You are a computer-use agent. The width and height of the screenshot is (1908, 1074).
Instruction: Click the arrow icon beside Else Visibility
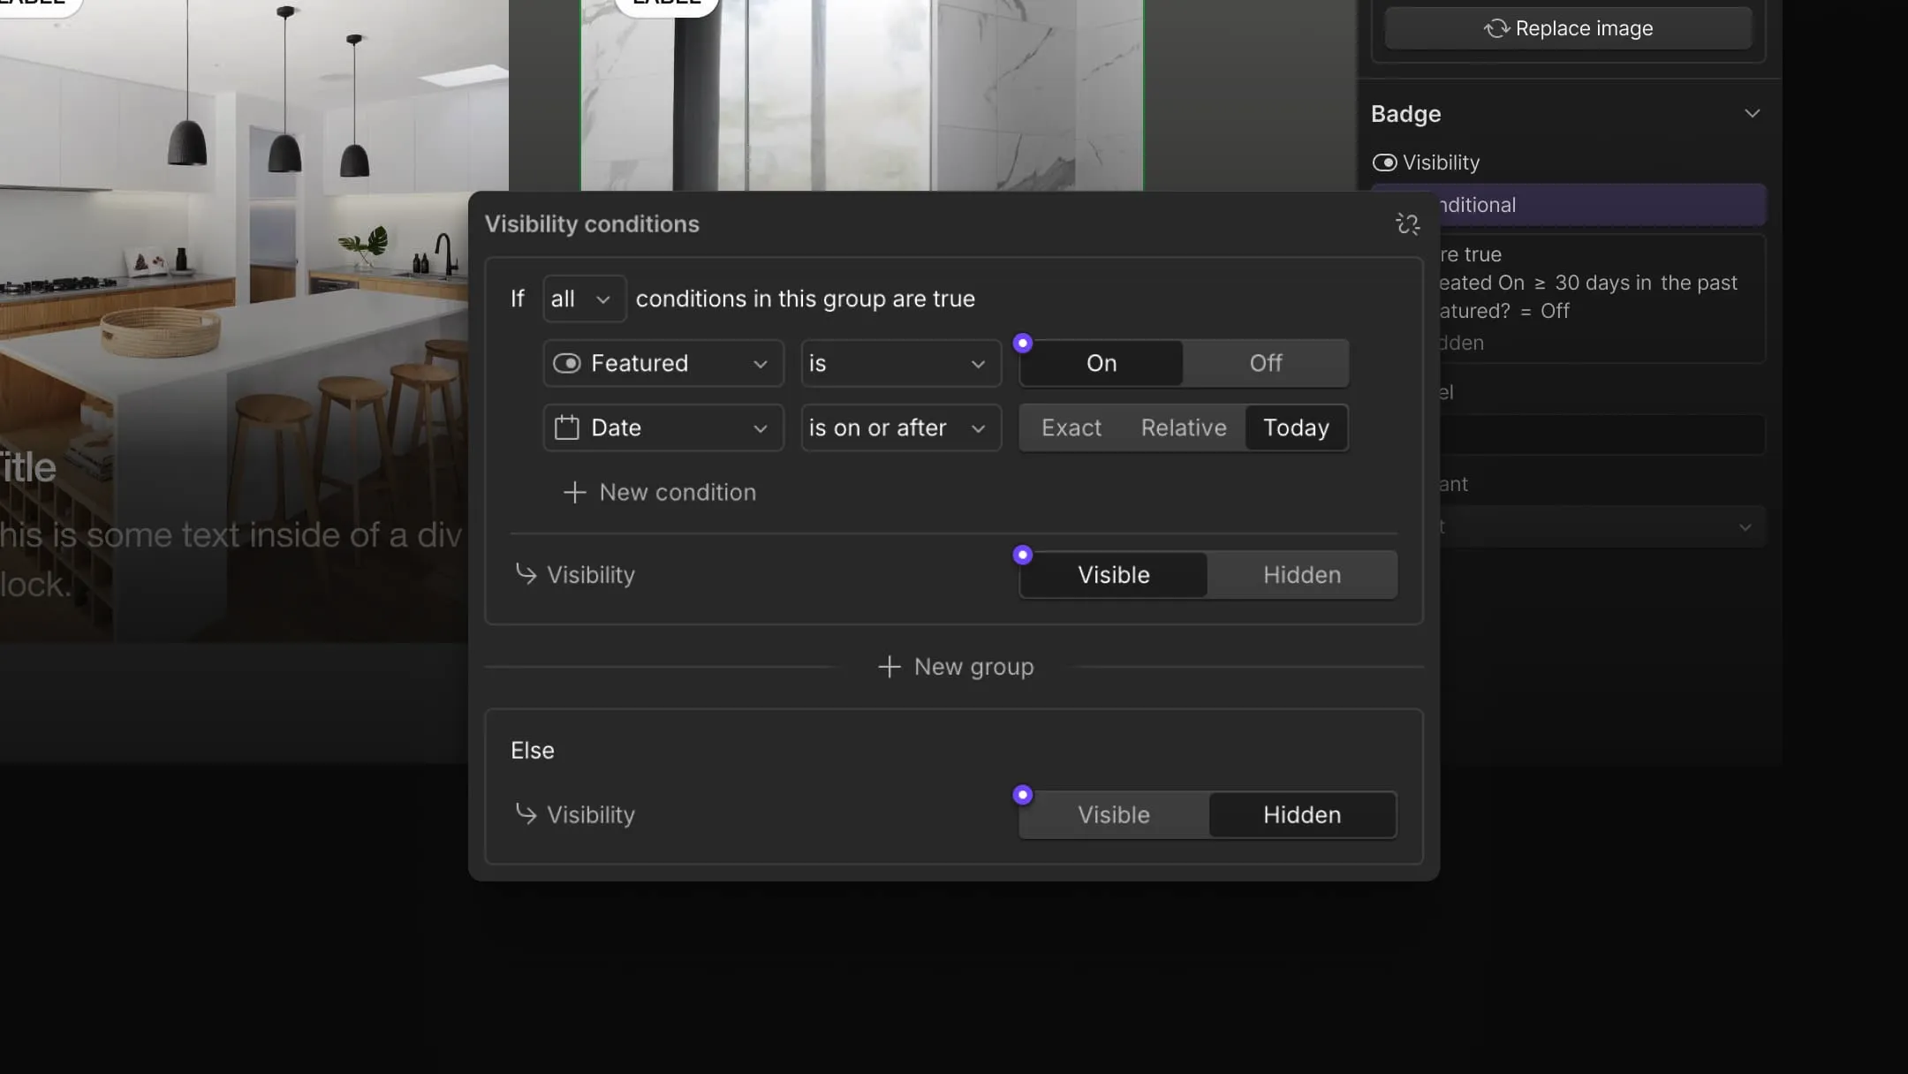pos(526,814)
